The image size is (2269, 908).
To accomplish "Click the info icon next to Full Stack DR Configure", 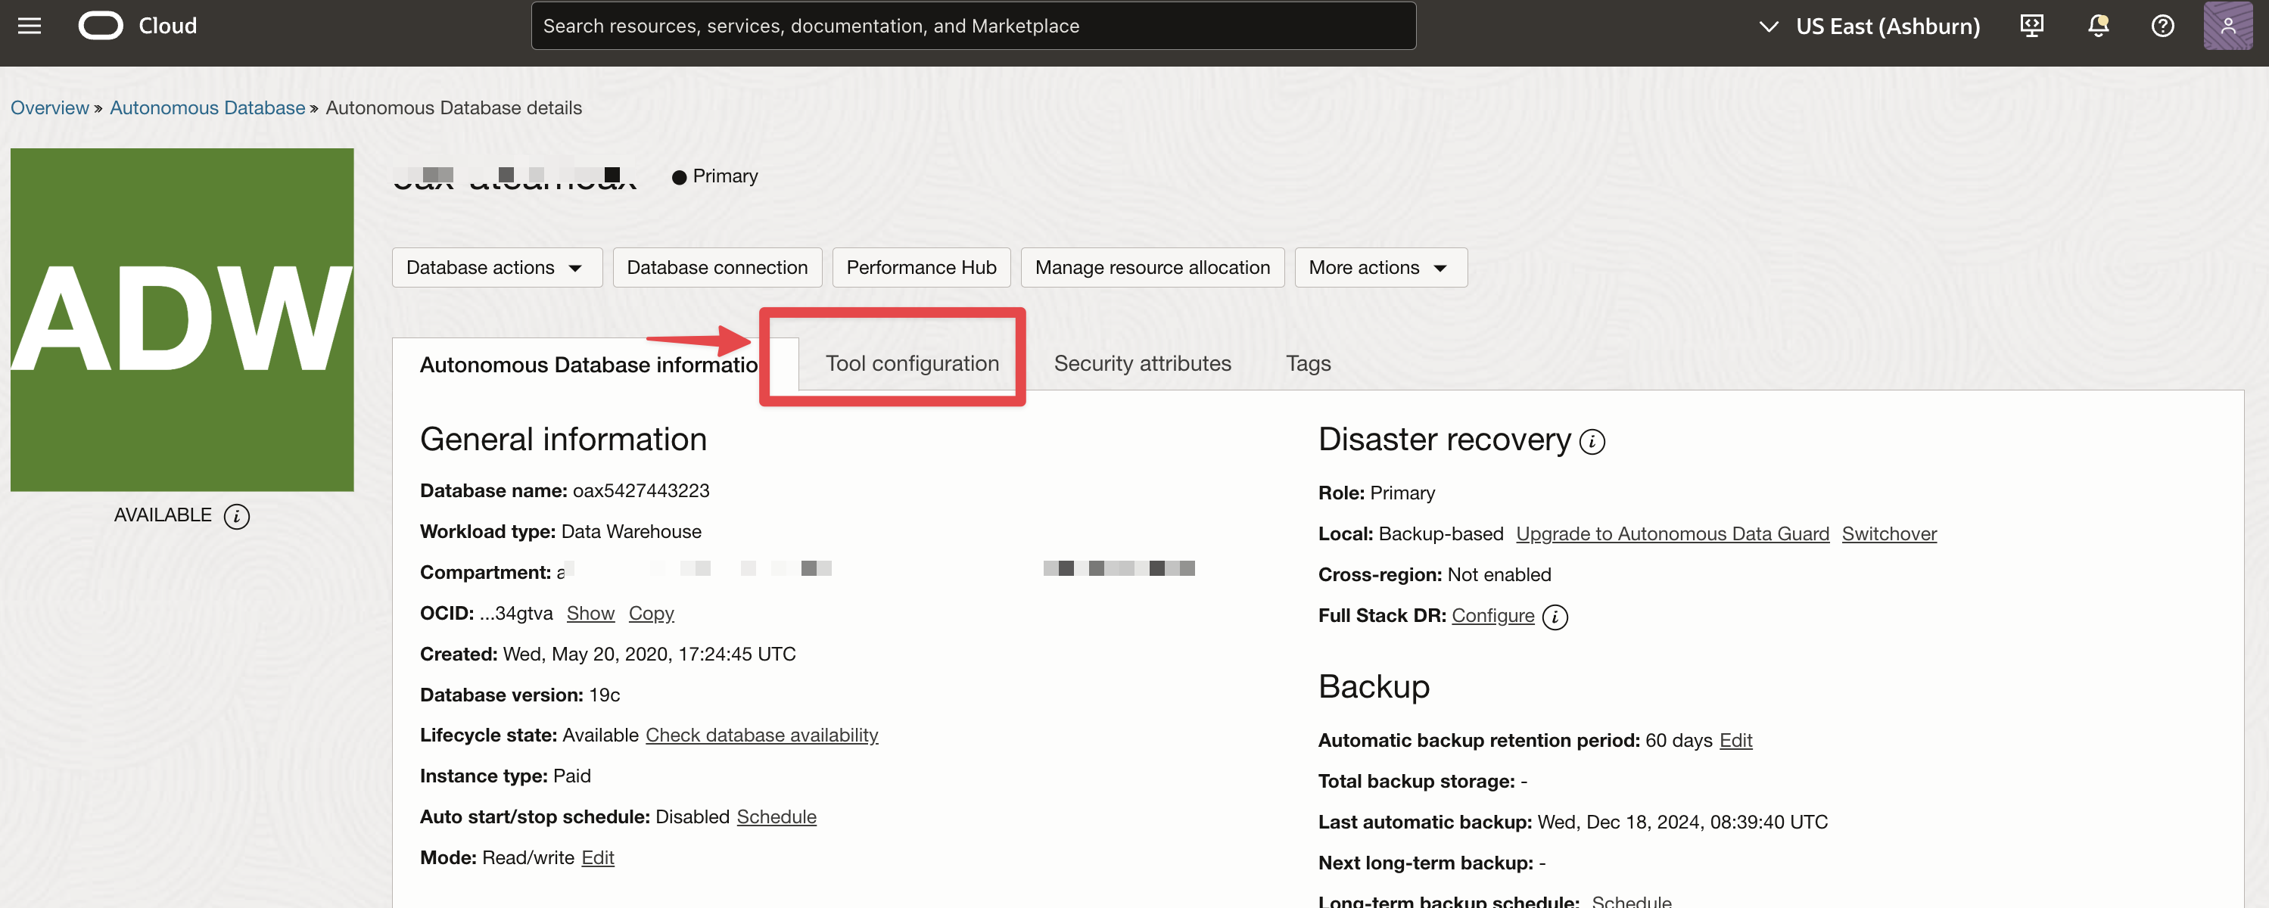I will tap(1555, 617).
